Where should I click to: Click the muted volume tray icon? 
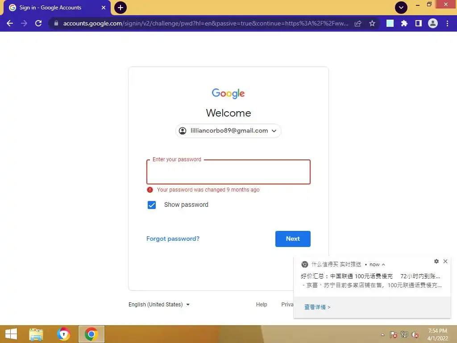click(415, 335)
